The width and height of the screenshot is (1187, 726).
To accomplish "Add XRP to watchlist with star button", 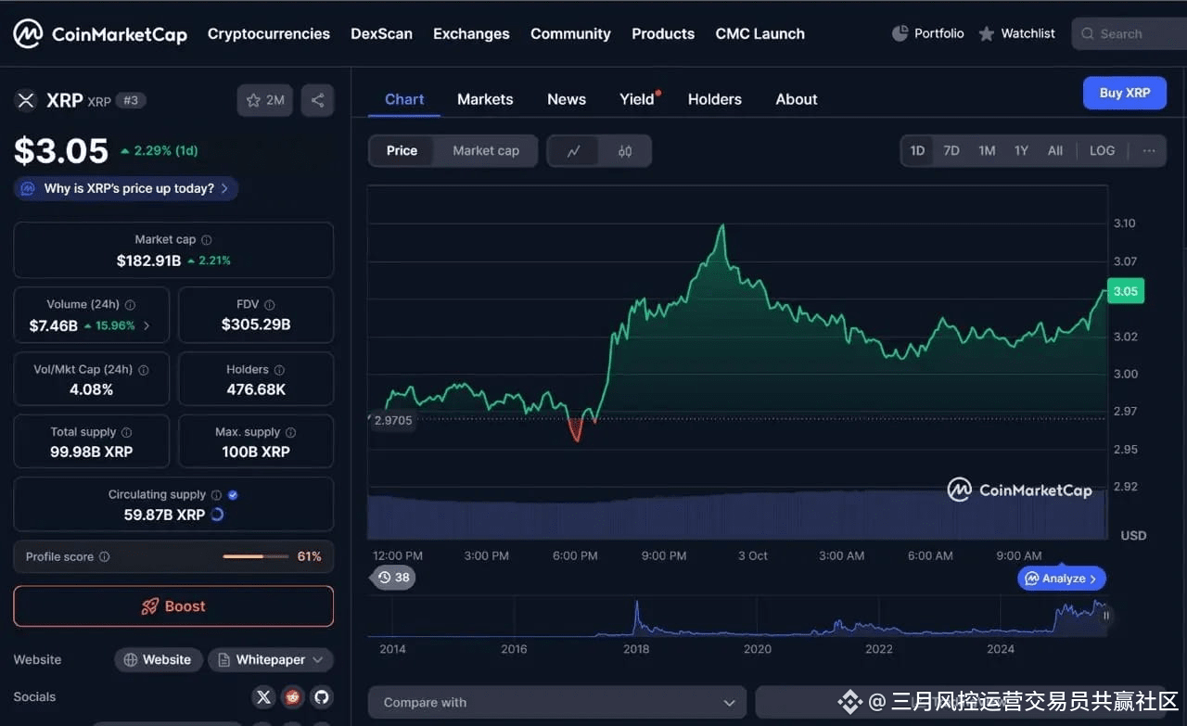I will point(265,100).
